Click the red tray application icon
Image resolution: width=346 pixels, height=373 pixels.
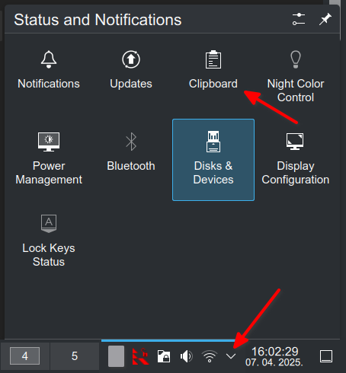coord(141,356)
